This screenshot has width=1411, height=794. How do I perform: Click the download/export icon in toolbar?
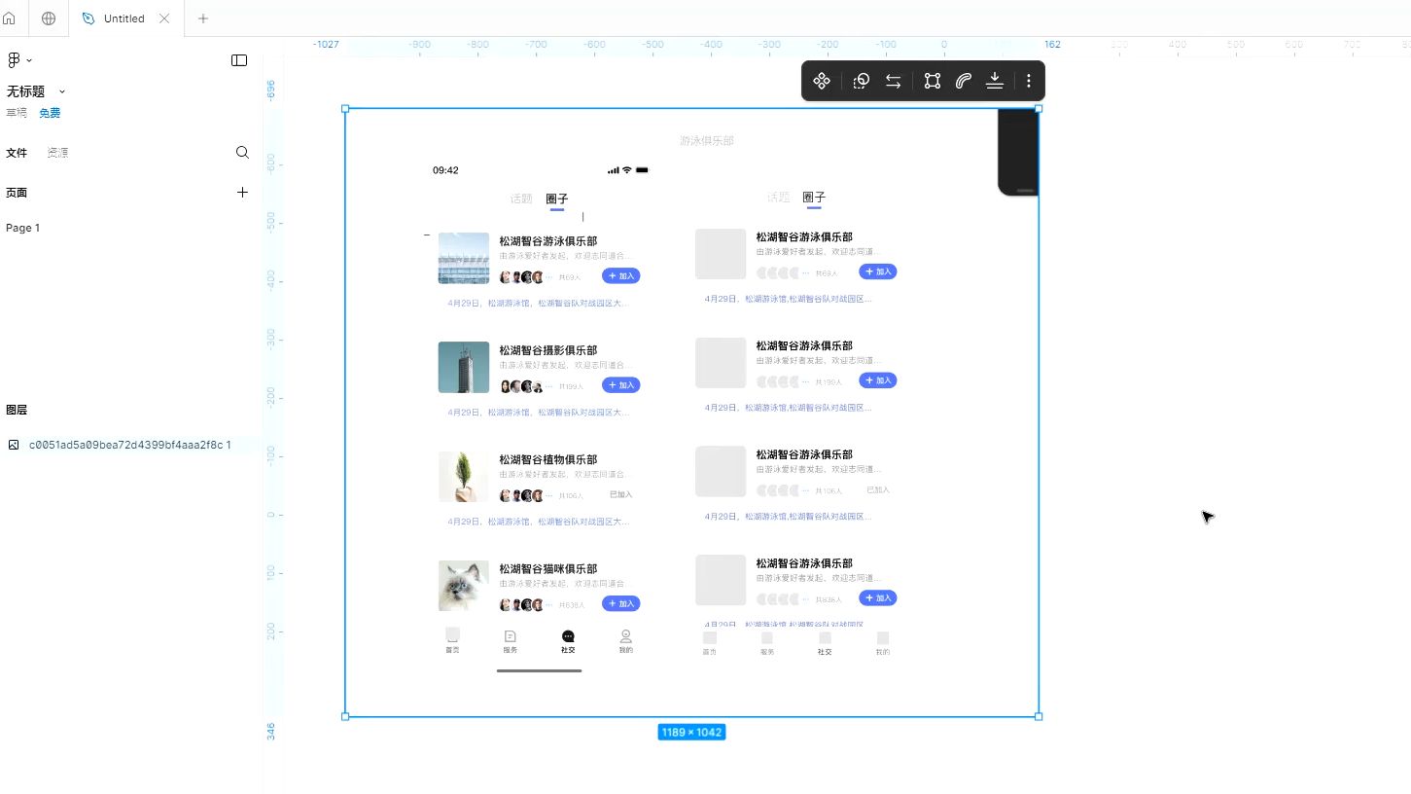coord(994,81)
